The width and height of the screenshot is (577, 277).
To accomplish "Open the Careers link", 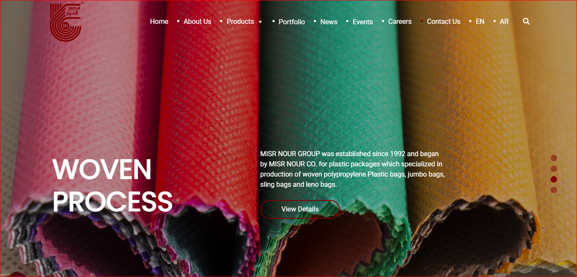I will pyautogui.click(x=400, y=21).
